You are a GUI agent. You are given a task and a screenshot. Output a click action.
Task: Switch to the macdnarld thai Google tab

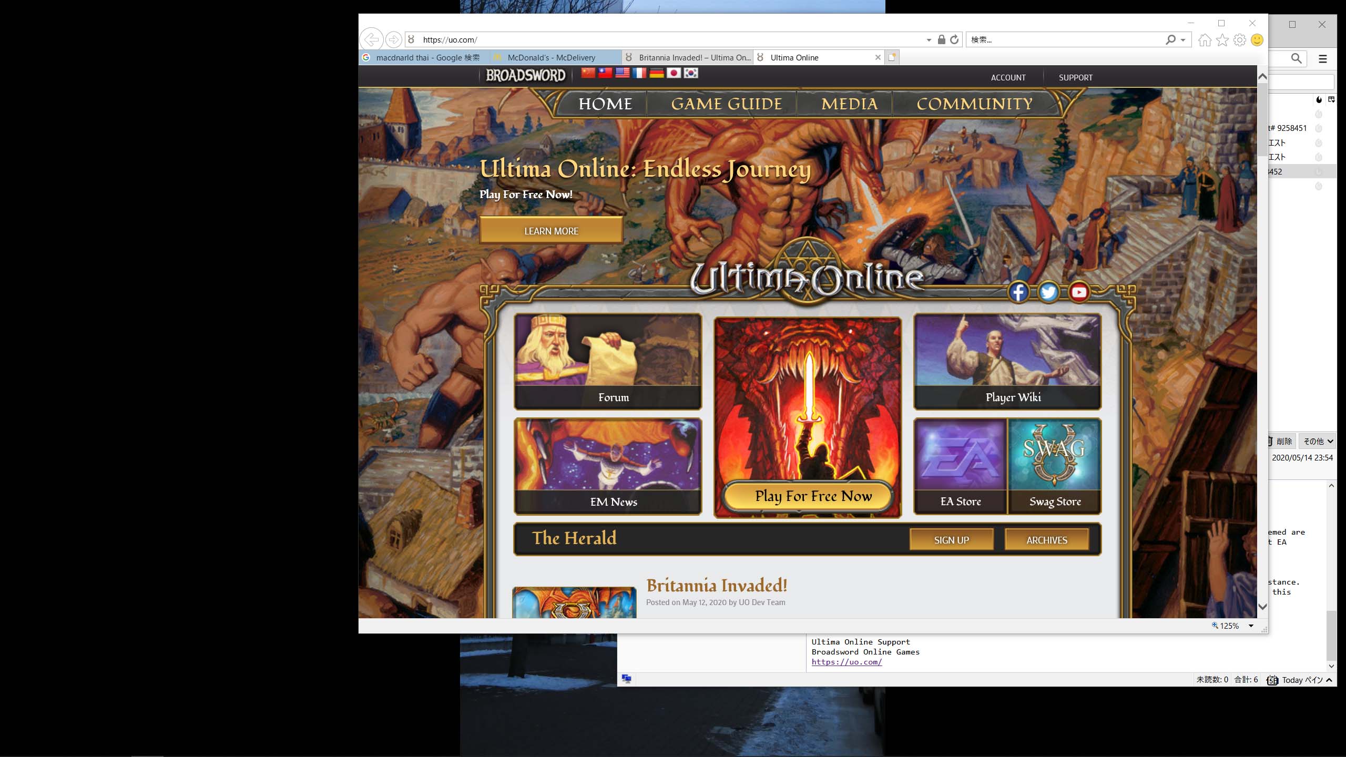pyautogui.click(x=424, y=57)
